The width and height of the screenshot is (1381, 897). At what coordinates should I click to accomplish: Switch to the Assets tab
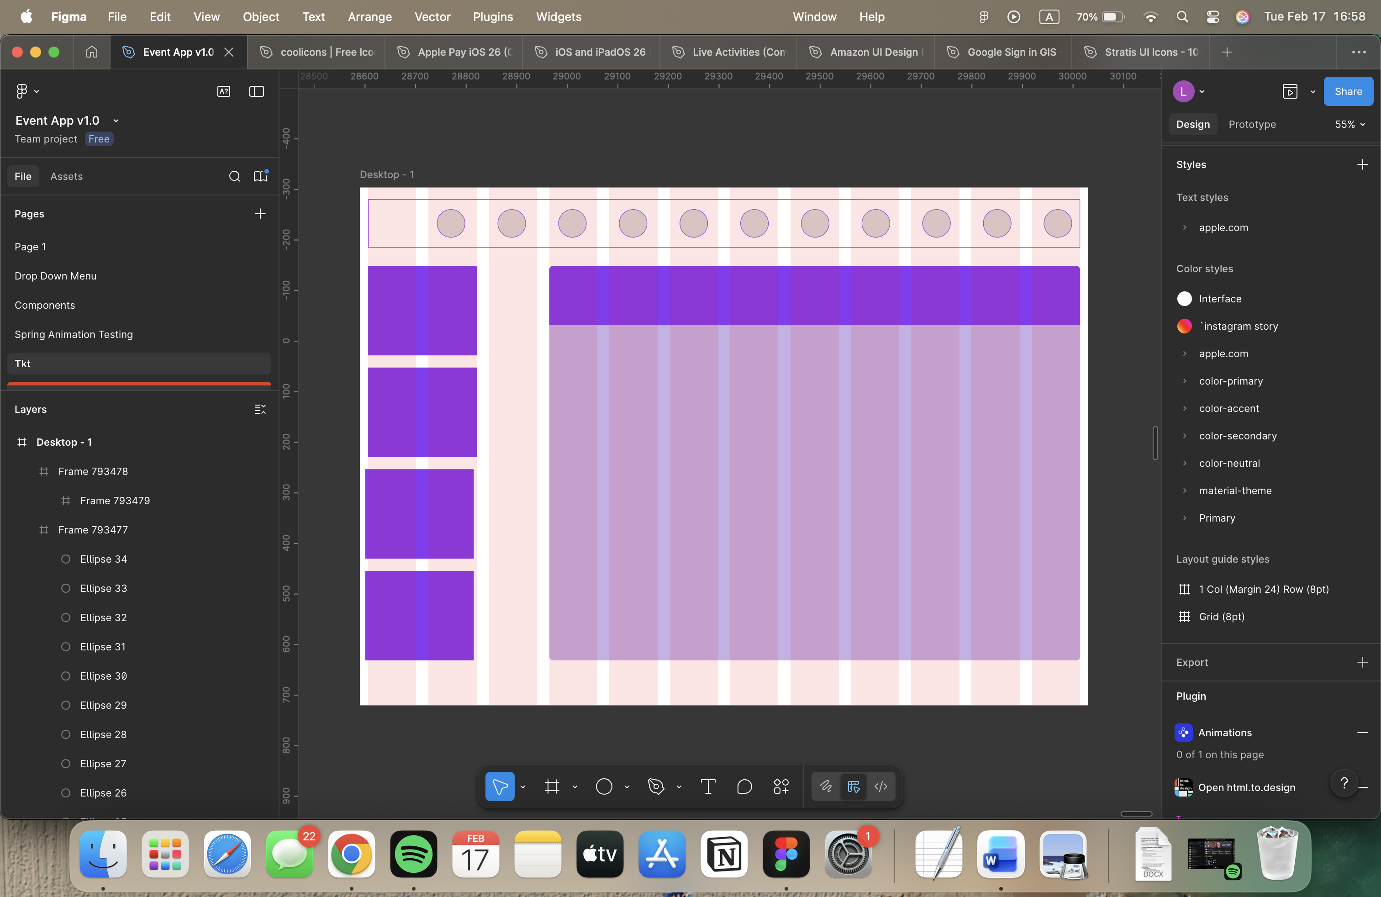pos(66,176)
